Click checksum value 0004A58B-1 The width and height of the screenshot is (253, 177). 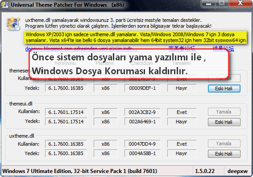(142, 153)
